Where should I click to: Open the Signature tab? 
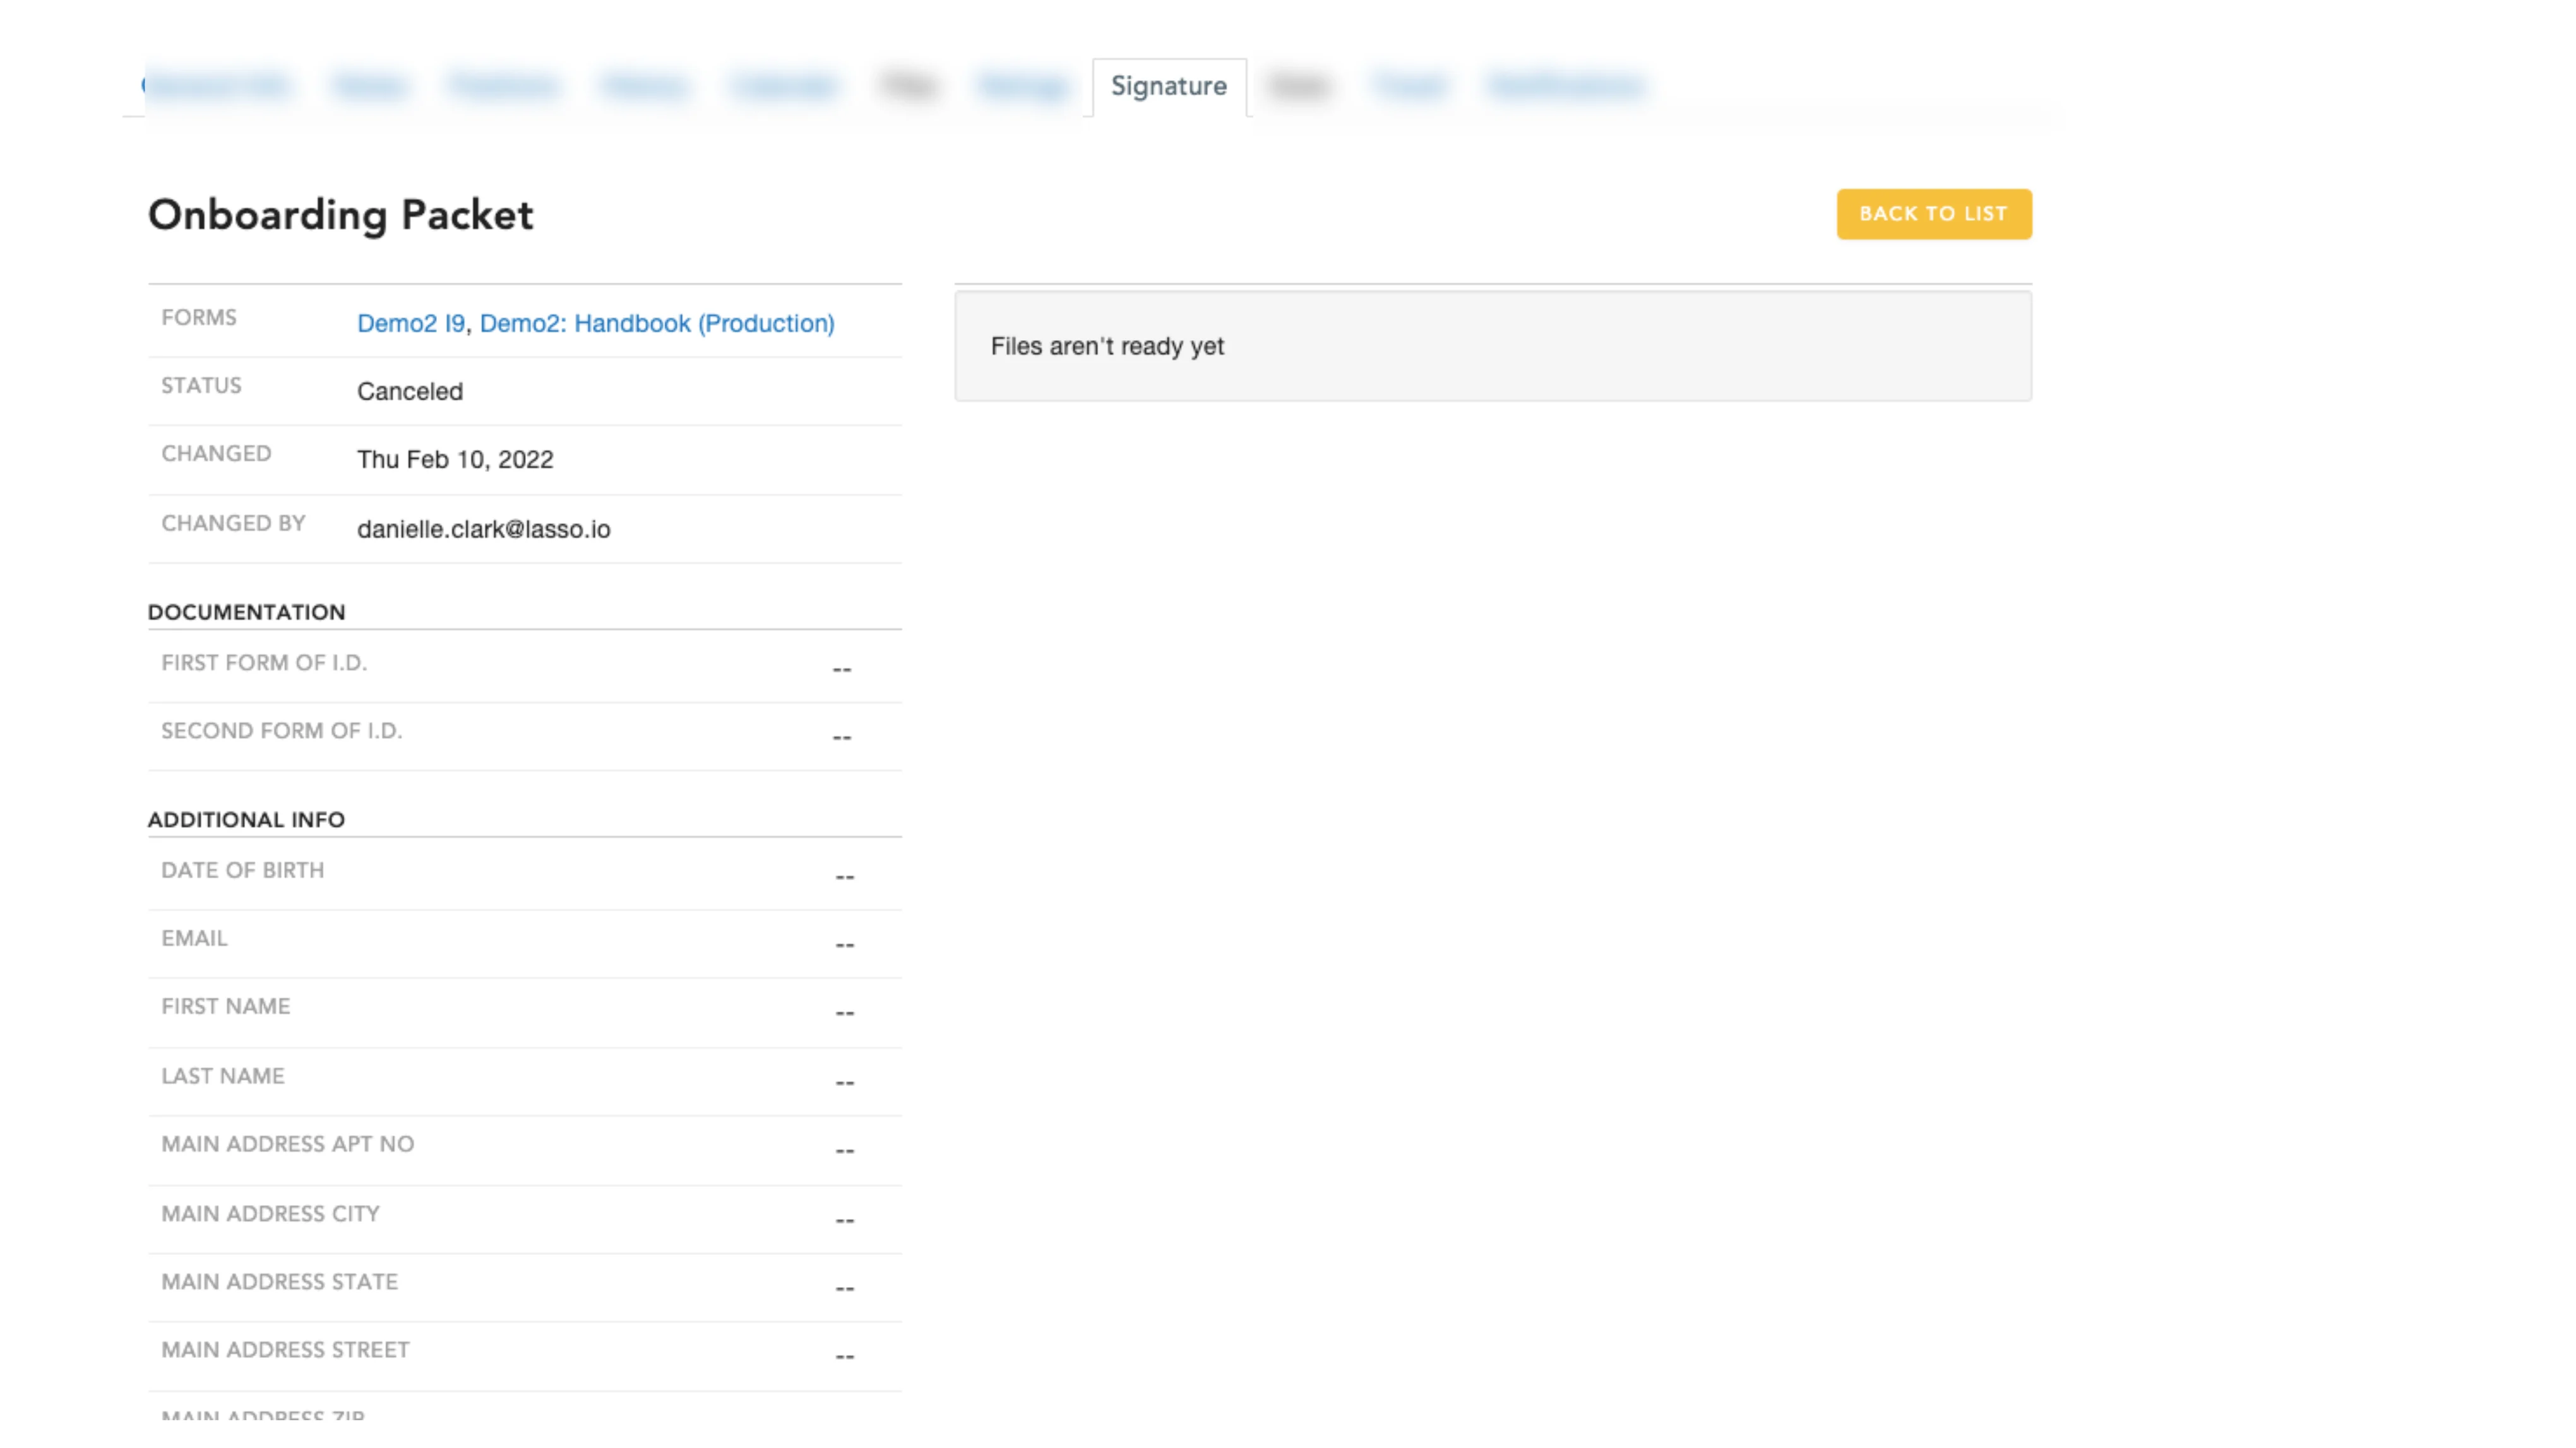(1168, 87)
